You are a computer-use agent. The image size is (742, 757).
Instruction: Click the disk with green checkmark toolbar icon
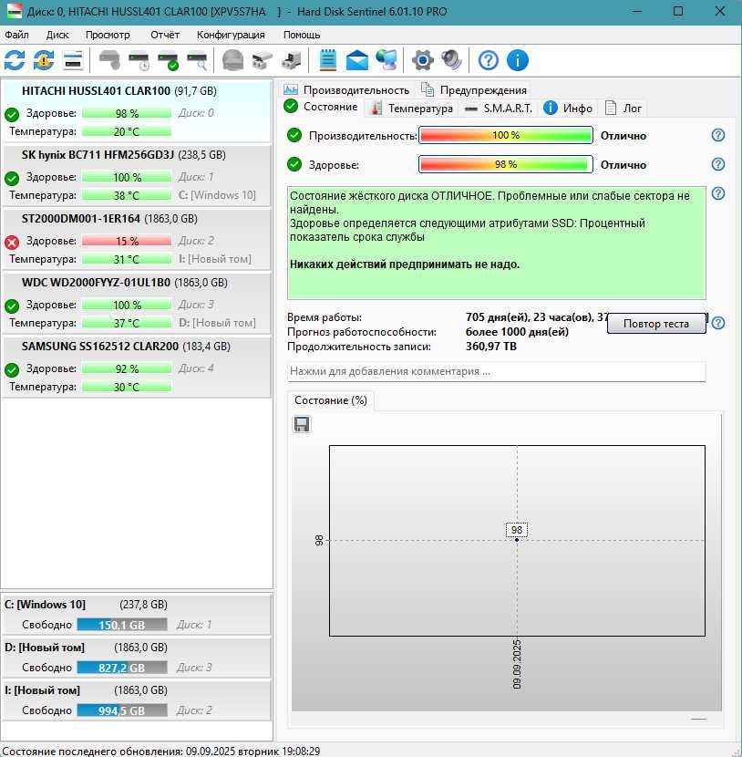coord(169,60)
